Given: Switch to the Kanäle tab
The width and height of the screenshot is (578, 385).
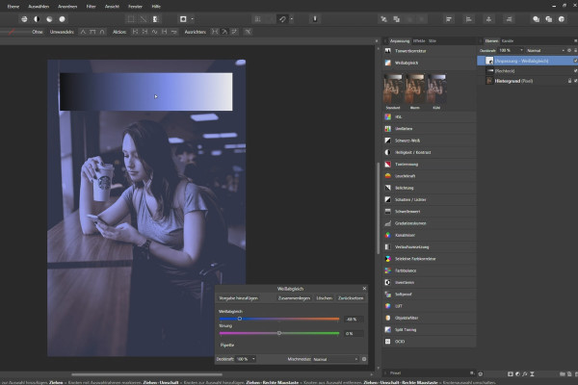Looking at the screenshot, I should (x=508, y=40).
